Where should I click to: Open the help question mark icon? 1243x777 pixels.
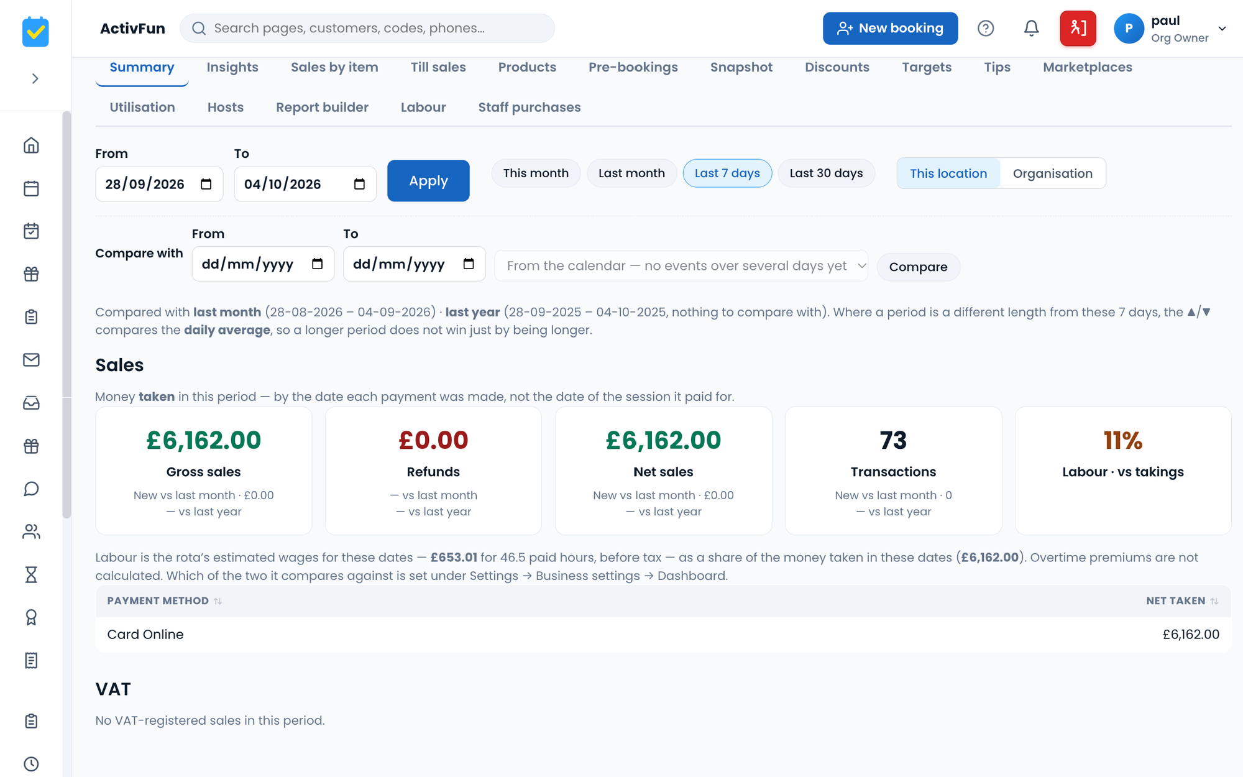[x=986, y=28]
